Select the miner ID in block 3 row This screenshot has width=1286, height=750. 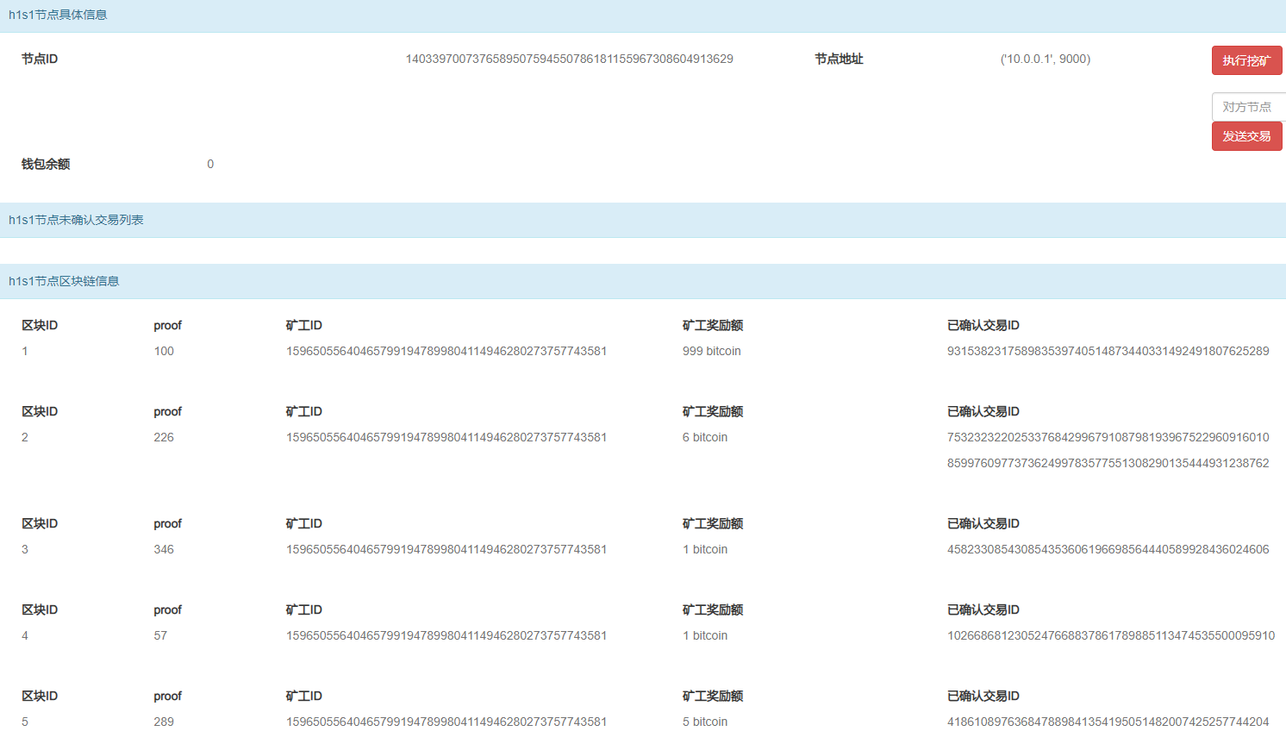click(446, 549)
